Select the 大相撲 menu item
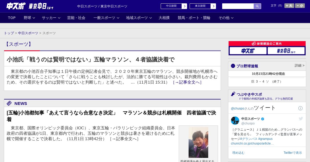310x162 pixels. pyautogui.click(x=164, y=18)
